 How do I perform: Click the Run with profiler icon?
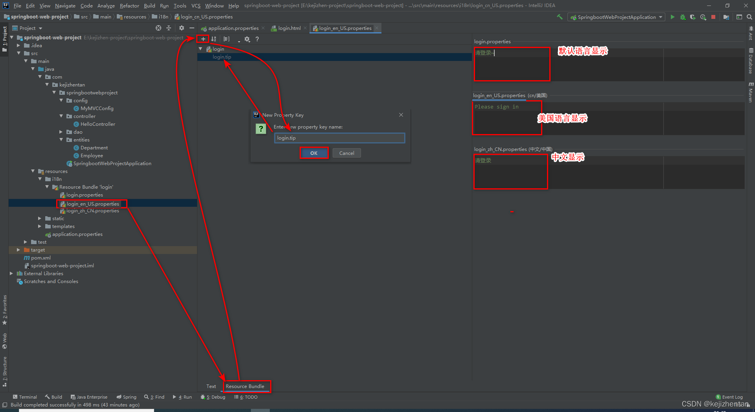tap(703, 17)
